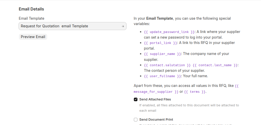Click the portal_link variable code
The height and width of the screenshot is (125, 270).
(x=160, y=43)
